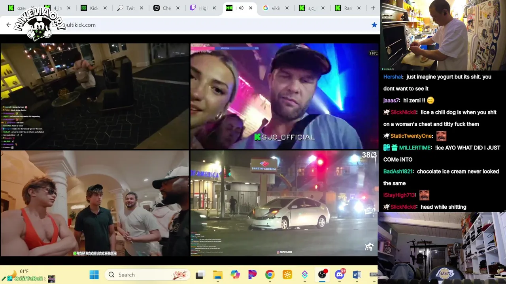
Task: Click the emote in iStayHigh713's message
Action: [x=424, y=195]
